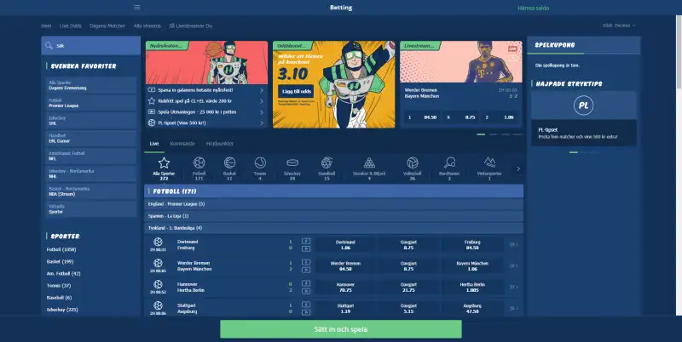Open Premier League in Svenska Favoriter

(x=91, y=103)
